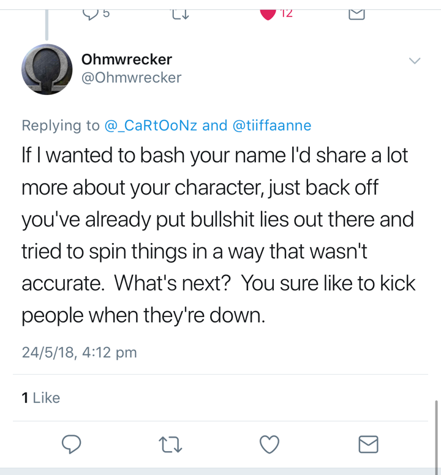Tap the thread connector line above avatar
441x475 pixels.
pyautogui.click(x=47, y=25)
